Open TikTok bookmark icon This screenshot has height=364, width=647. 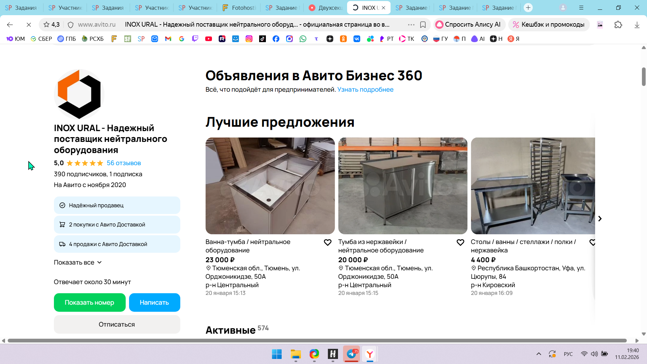click(x=263, y=39)
